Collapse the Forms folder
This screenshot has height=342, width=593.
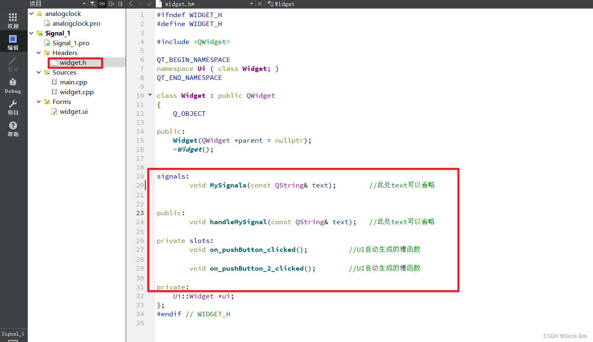(x=39, y=101)
